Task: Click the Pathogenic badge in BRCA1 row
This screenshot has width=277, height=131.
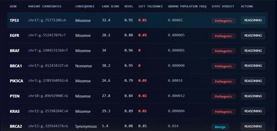Action: click(223, 66)
